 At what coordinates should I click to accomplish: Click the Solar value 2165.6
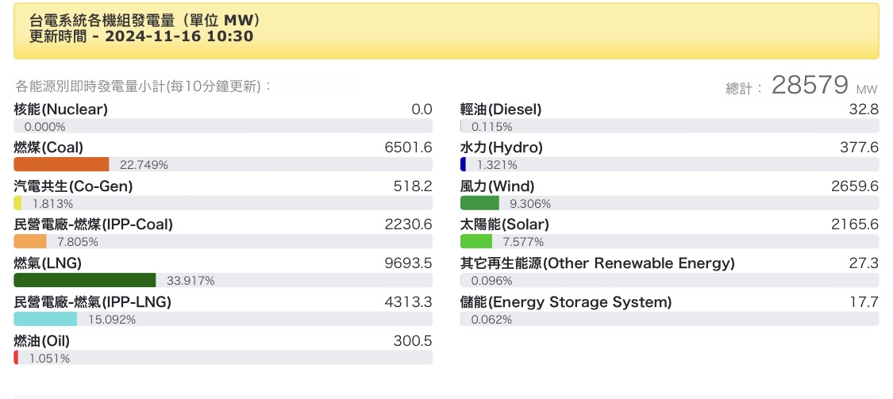855,224
